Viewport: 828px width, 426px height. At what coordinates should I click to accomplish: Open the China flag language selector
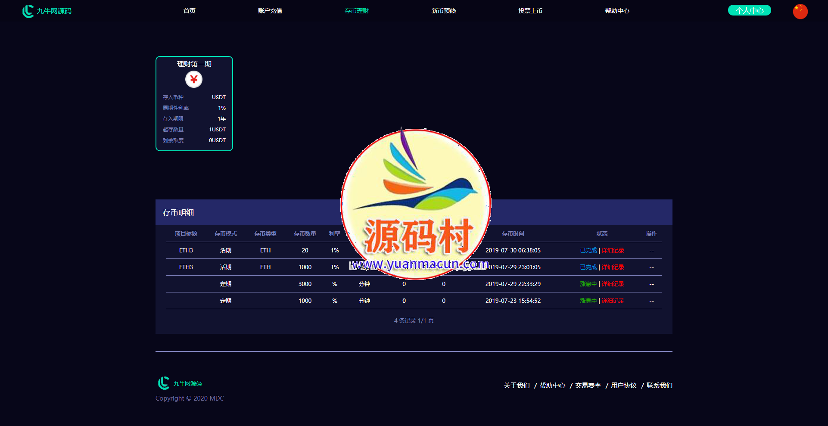800,11
